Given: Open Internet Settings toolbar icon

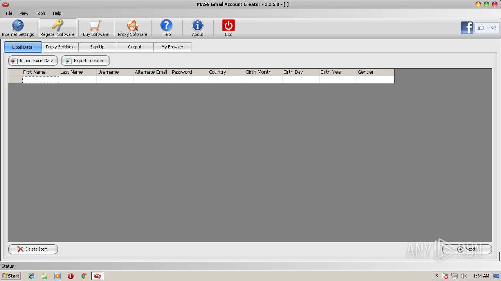Looking at the screenshot, I should [18, 28].
